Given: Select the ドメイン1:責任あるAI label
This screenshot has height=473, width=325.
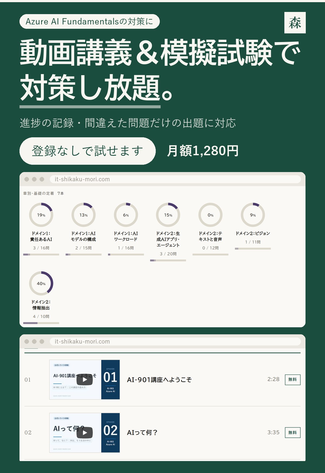Looking at the screenshot, I should 41,236.
